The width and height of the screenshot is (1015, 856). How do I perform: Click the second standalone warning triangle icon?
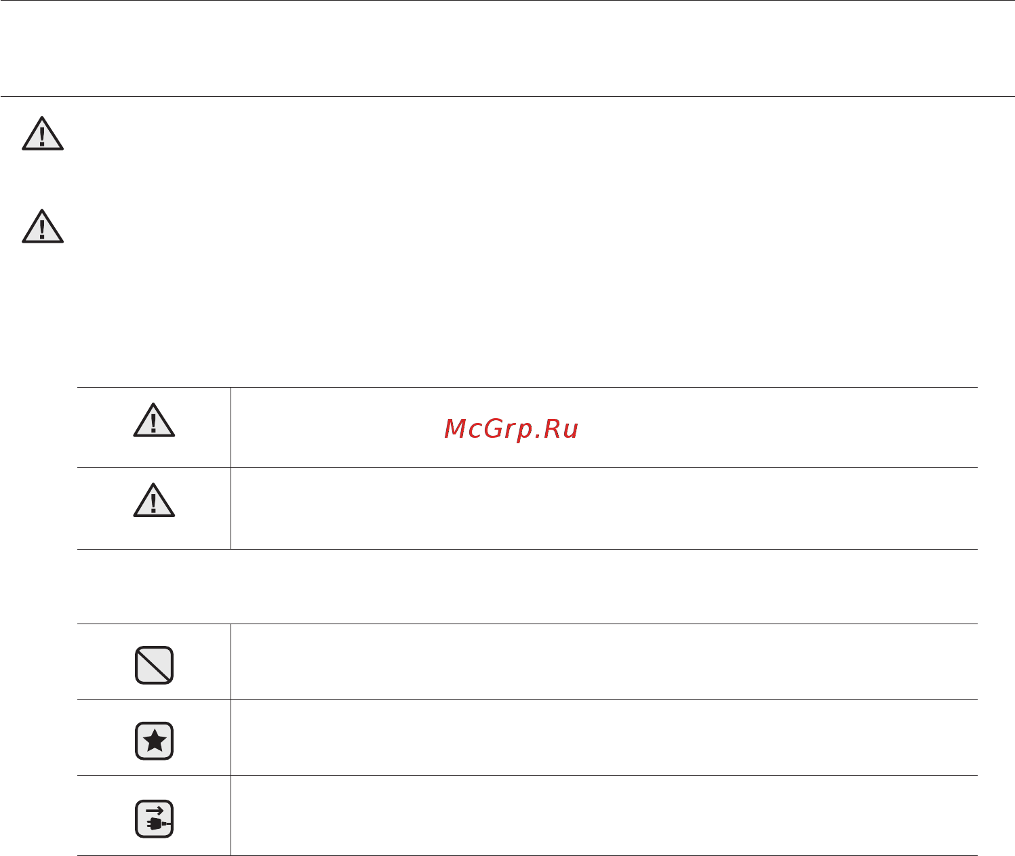coord(43,226)
